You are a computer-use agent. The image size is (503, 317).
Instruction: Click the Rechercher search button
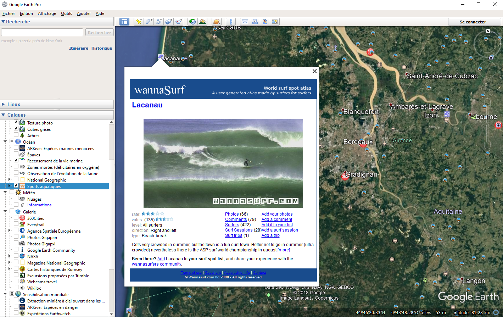[99, 32]
